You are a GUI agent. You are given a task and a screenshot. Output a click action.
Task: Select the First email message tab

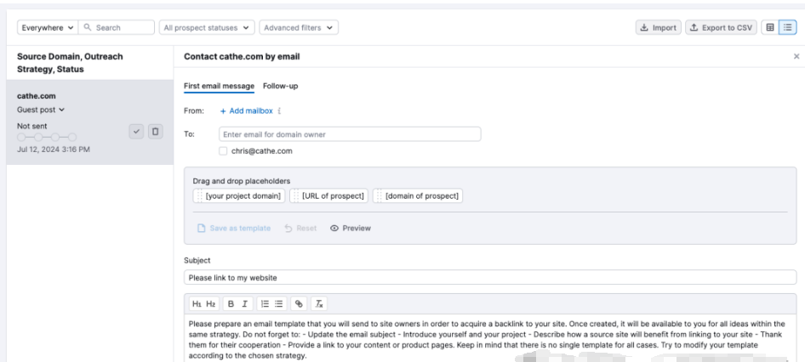pyautogui.click(x=220, y=86)
